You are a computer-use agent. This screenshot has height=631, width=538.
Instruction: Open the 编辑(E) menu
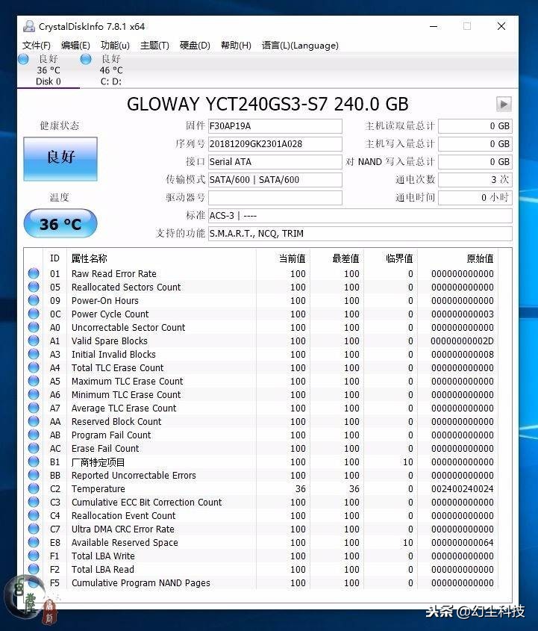pyautogui.click(x=75, y=46)
